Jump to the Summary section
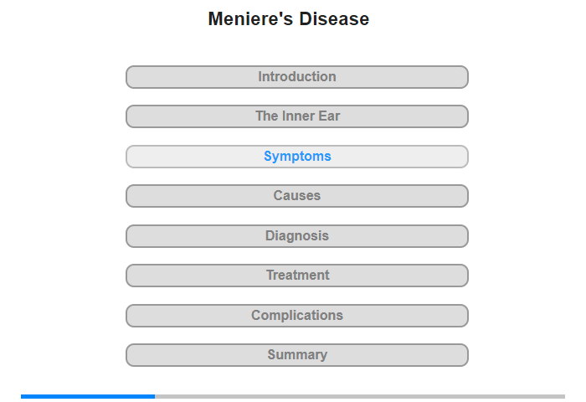Image resolution: width=586 pixels, height=402 pixels. [297, 355]
